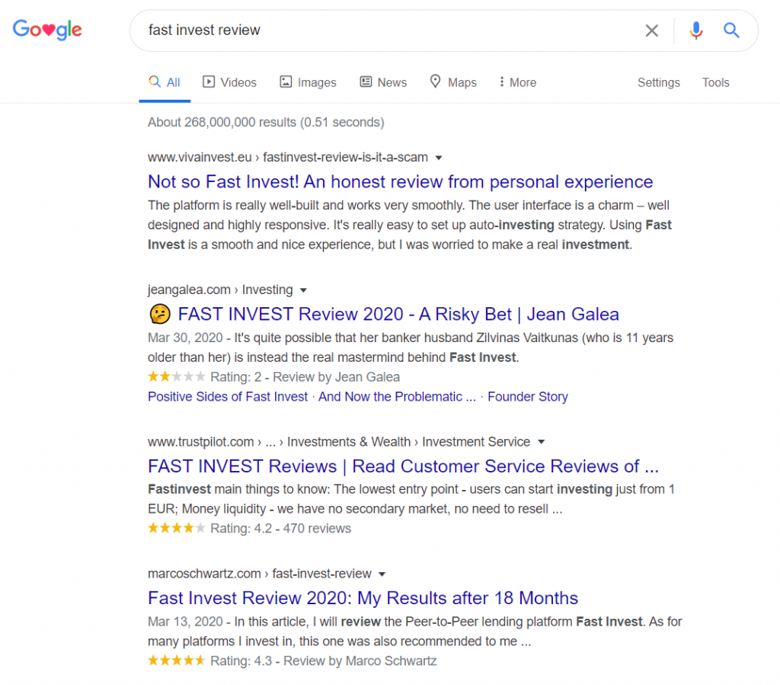Screen dimensions: 780x685
Task: Clear the search box with X
Action: click(652, 30)
